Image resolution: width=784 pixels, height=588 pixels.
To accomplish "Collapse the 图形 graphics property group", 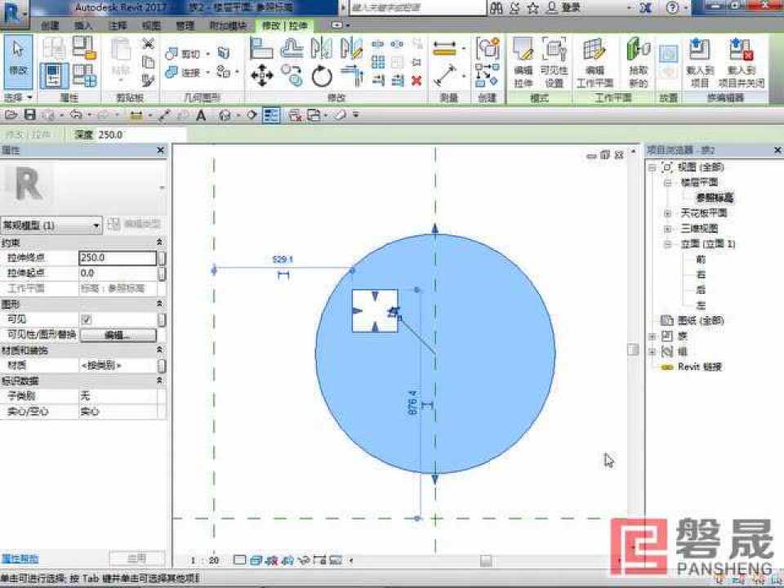I will tap(159, 304).
